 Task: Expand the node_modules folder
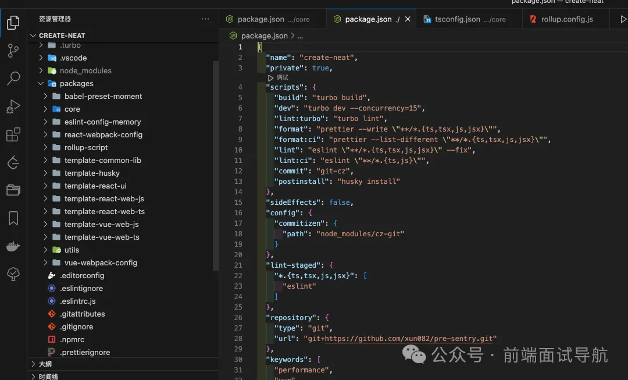85,71
